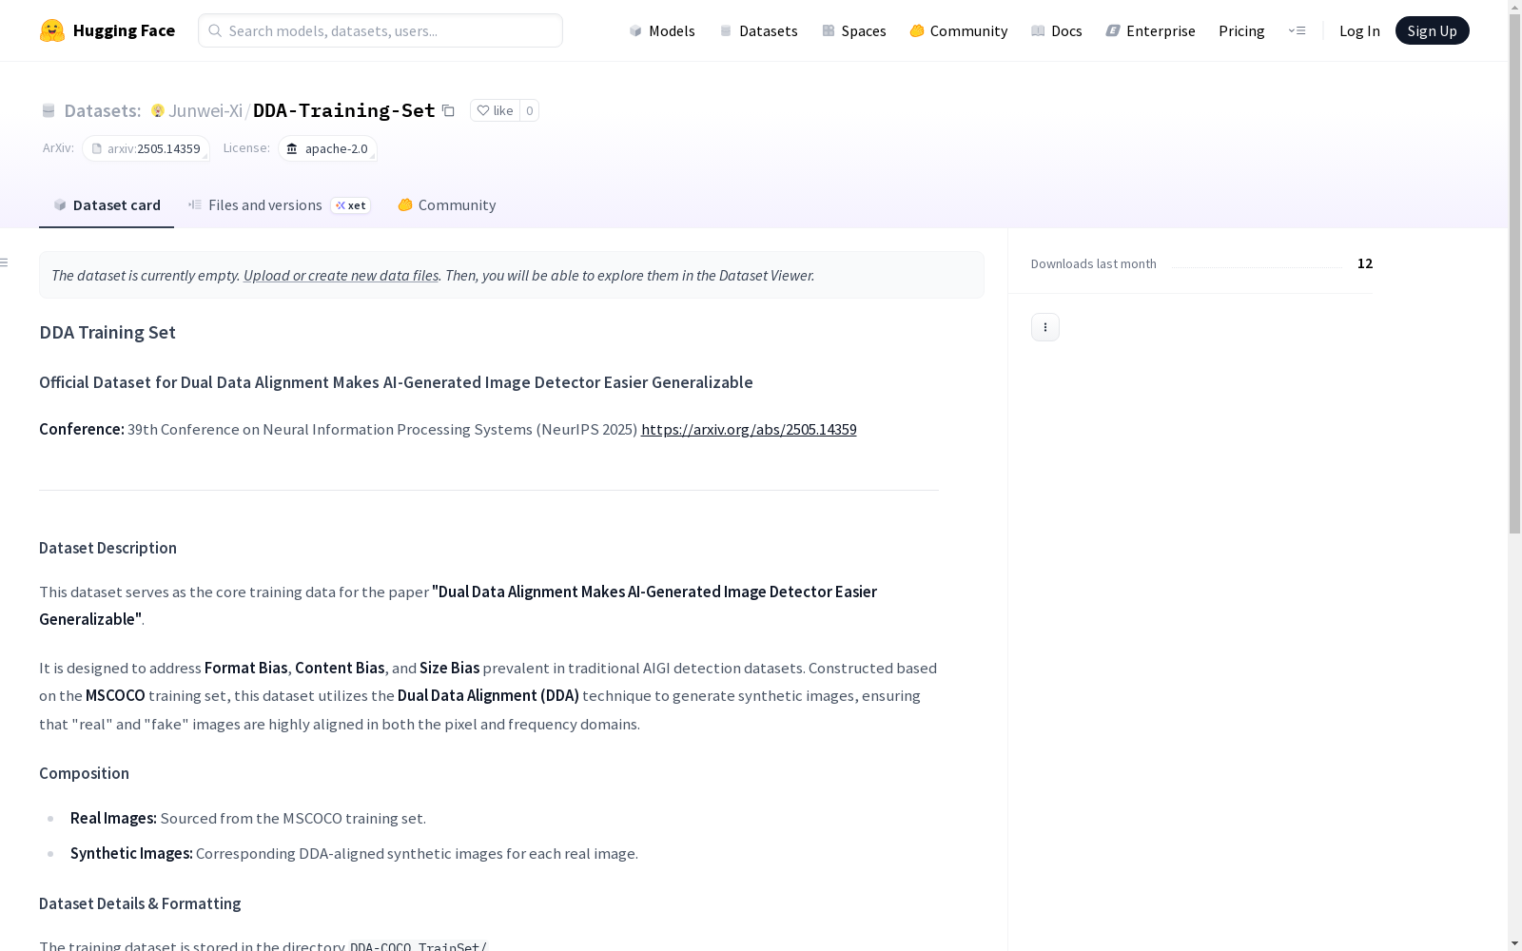Click the Conference: label text

(82, 429)
